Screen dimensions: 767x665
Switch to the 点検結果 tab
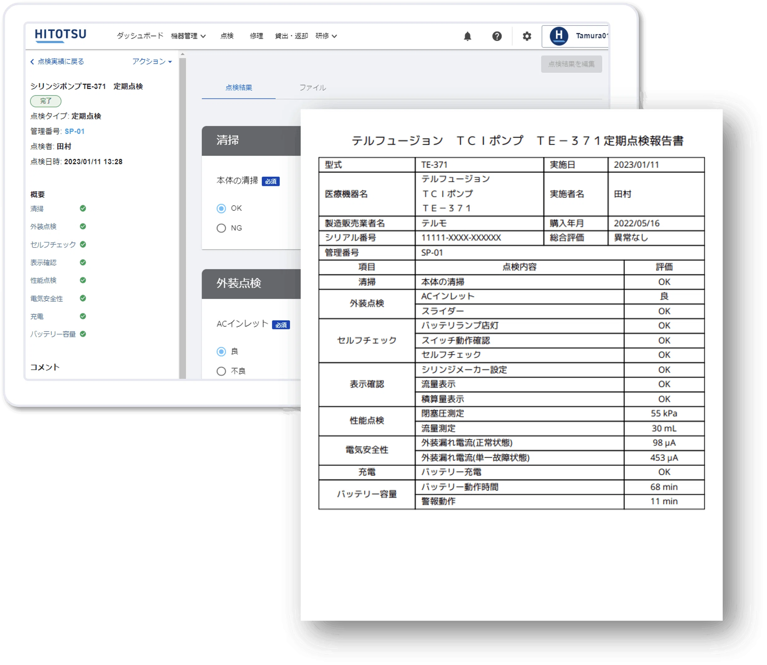click(239, 88)
